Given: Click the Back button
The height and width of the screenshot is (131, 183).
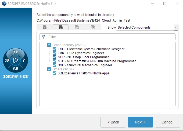Looking at the screenshot, I should pyautogui.click(x=113, y=122).
